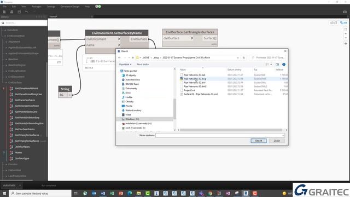Click the Name query node icon in library
This screenshot has height=197, width=350.
11,153
